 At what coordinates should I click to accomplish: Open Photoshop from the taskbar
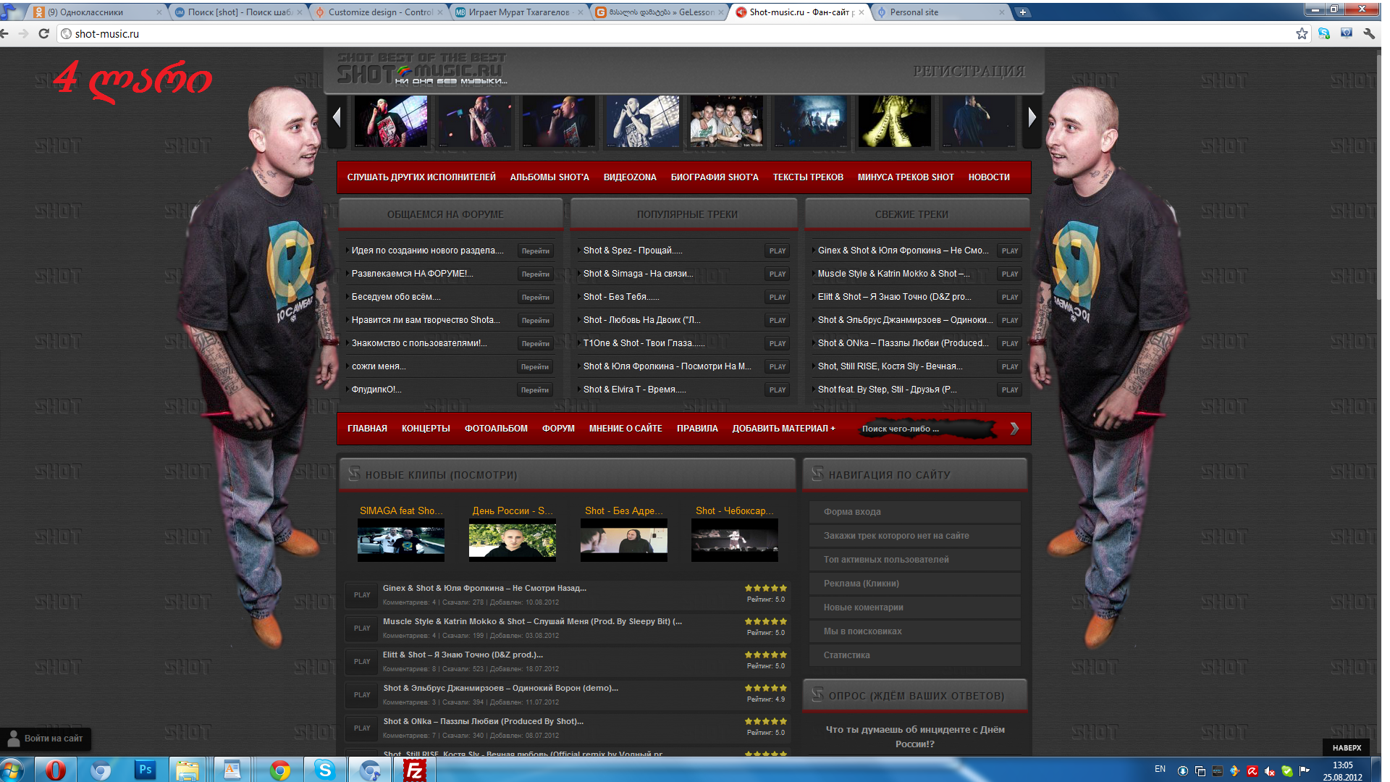point(145,770)
